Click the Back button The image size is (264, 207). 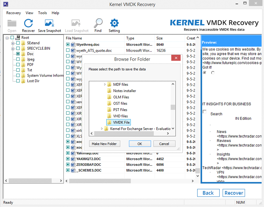click(x=208, y=193)
